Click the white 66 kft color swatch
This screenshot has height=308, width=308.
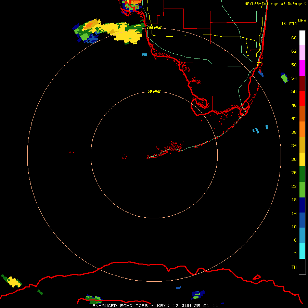coord(302,38)
